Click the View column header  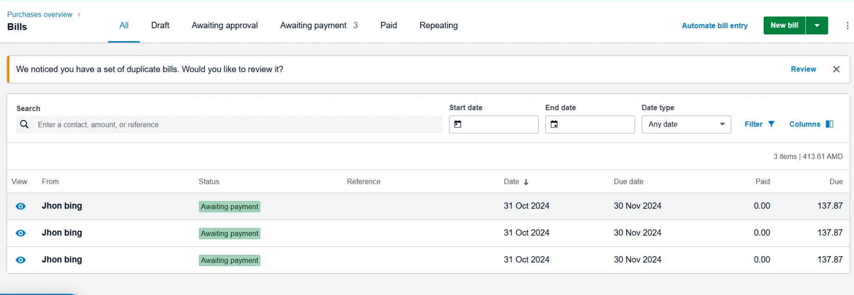pos(19,182)
